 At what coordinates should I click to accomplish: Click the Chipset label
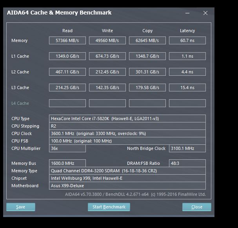[19, 178]
